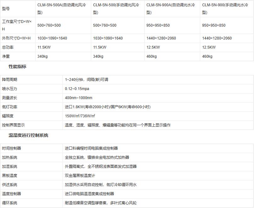Click the 供述系统 label cell

point(10,185)
